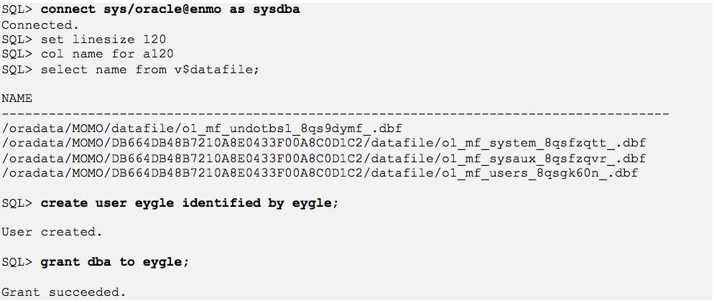Click the 'set linesize 120' command

(103, 39)
